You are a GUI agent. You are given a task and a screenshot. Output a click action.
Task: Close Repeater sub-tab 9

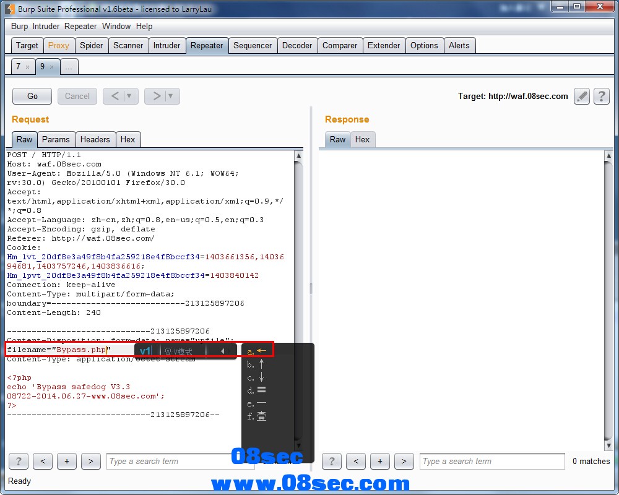[51, 67]
